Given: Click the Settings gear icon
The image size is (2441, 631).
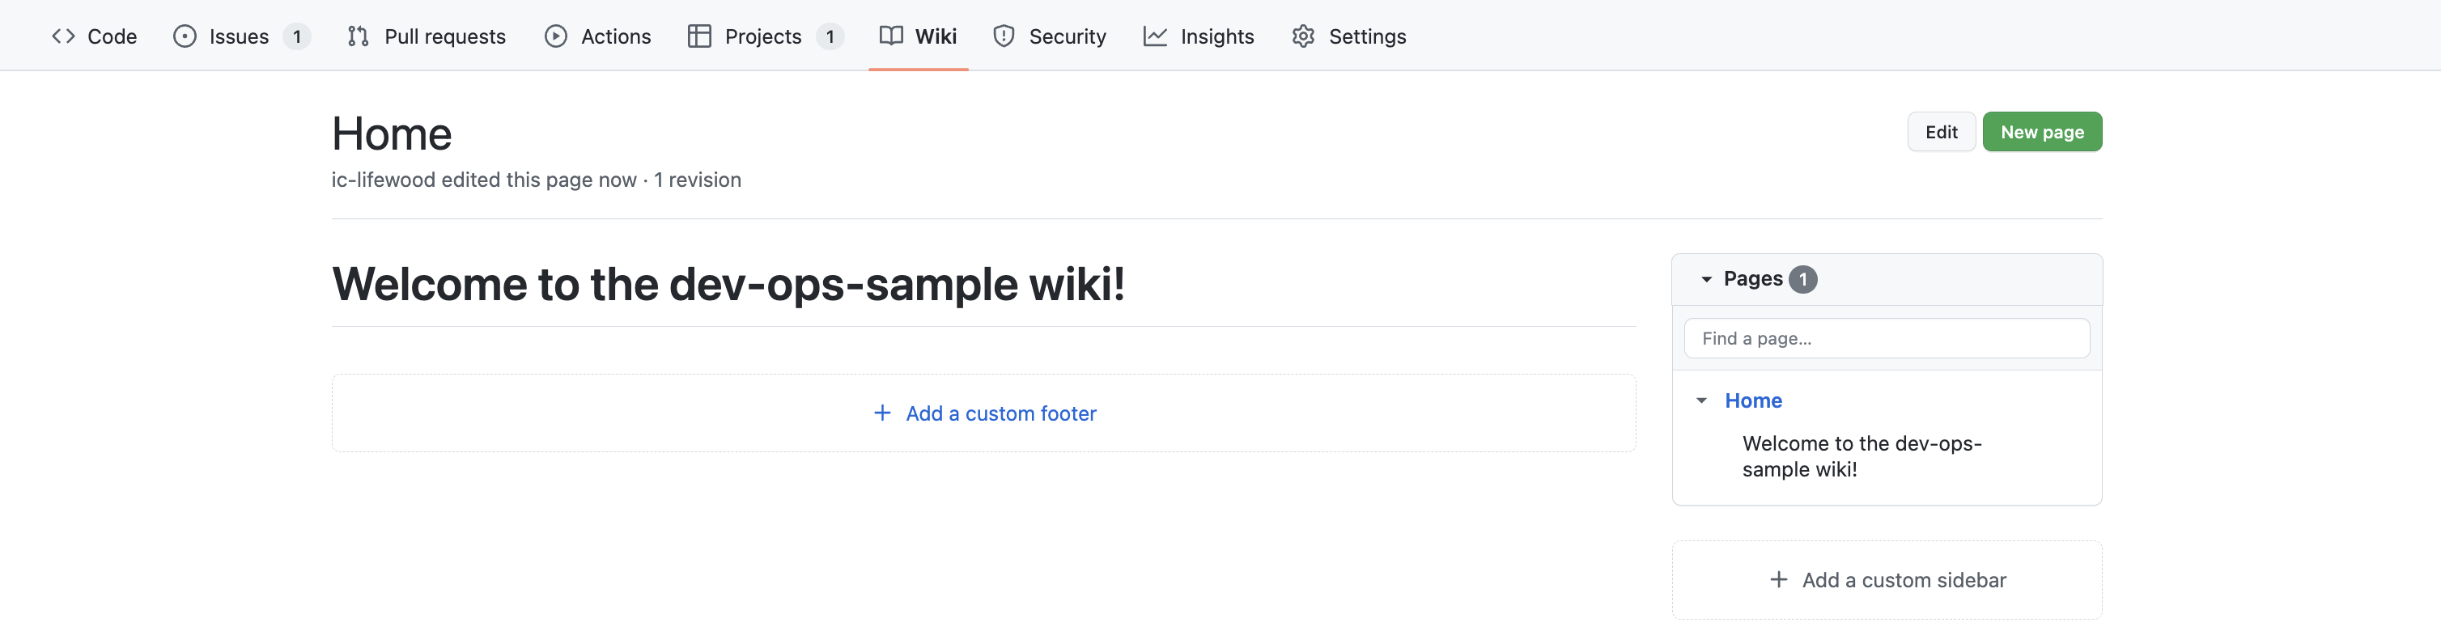Looking at the screenshot, I should 1303,36.
